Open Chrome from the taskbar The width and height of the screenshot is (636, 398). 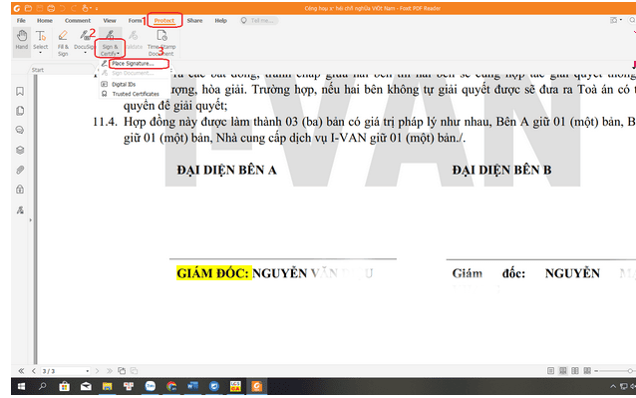(x=171, y=387)
